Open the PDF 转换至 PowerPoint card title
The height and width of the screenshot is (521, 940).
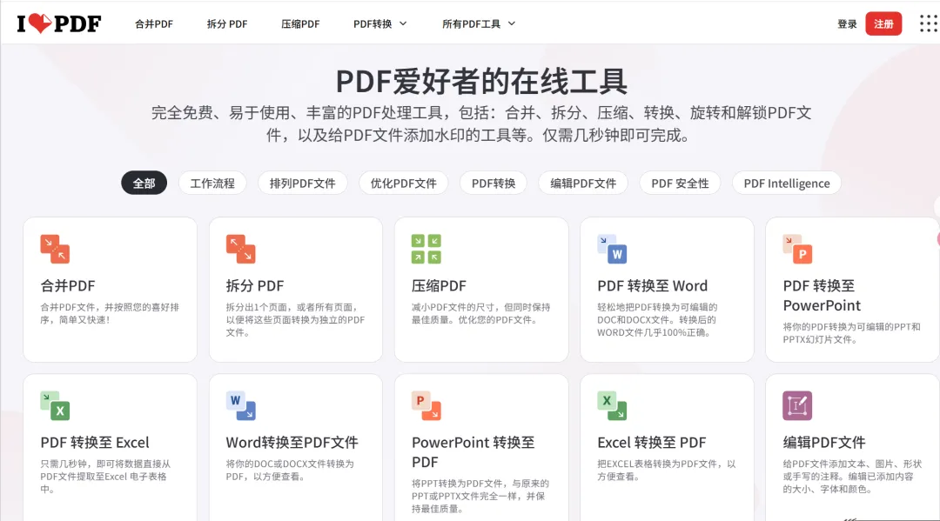pos(822,295)
